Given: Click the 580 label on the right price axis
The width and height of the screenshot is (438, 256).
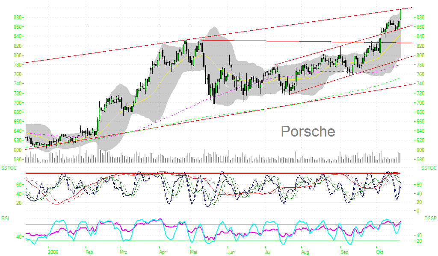Looking at the screenshot, I should point(420,160).
